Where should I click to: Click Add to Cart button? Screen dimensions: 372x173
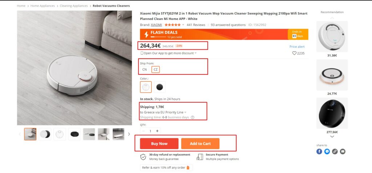pyautogui.click(x=200, y=144)
